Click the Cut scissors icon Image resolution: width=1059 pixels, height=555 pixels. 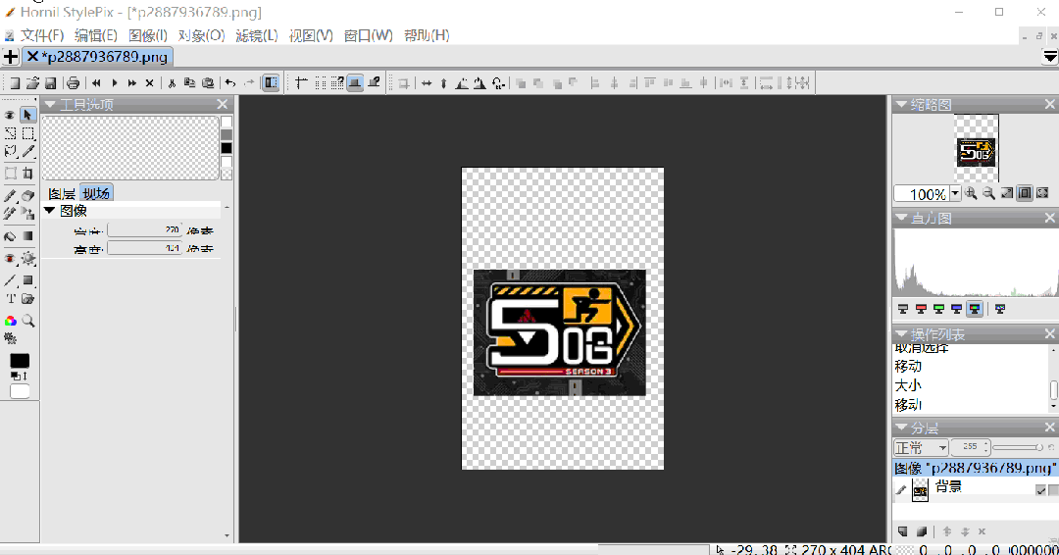tap(172, 83)
